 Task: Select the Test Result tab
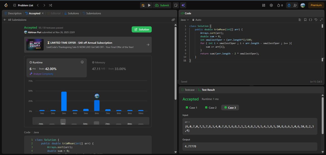tap(206, 90)
